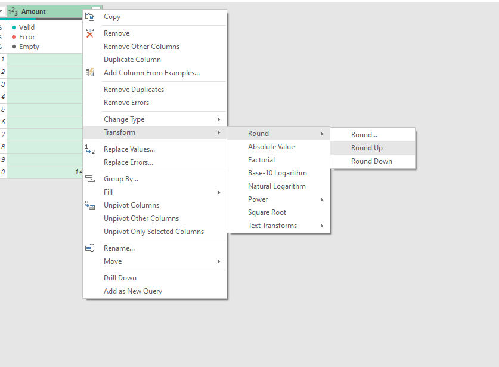Screen dimensions: 499x367
Task: Choose Absolute Value transform
Action: click(278, 147)
